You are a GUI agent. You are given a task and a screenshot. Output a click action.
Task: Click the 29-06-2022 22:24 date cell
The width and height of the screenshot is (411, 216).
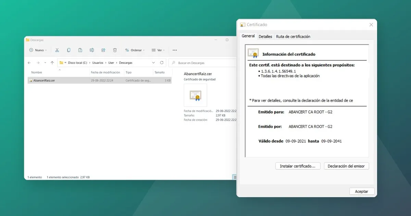pos(102,80)
